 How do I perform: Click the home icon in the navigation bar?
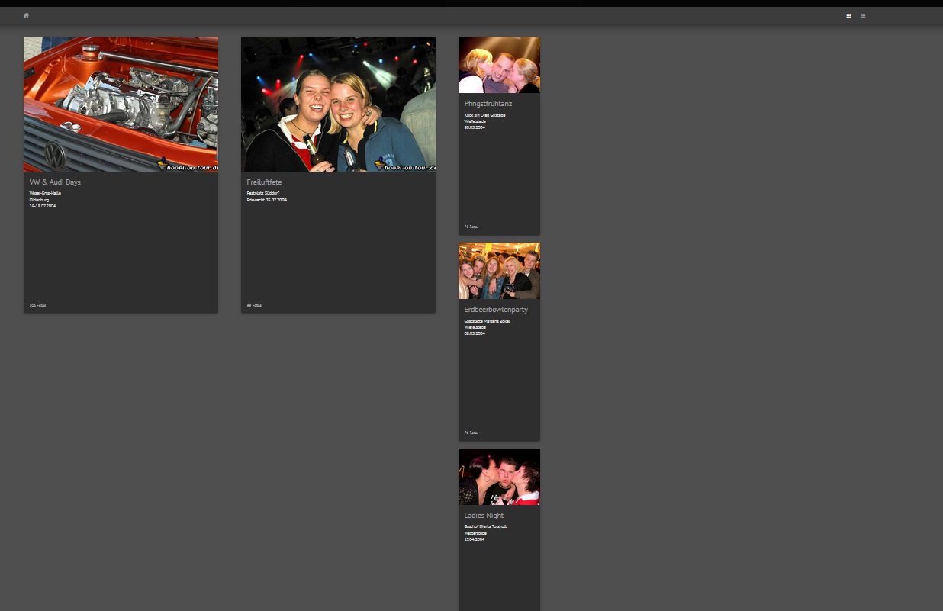click(x=25, y=15)
